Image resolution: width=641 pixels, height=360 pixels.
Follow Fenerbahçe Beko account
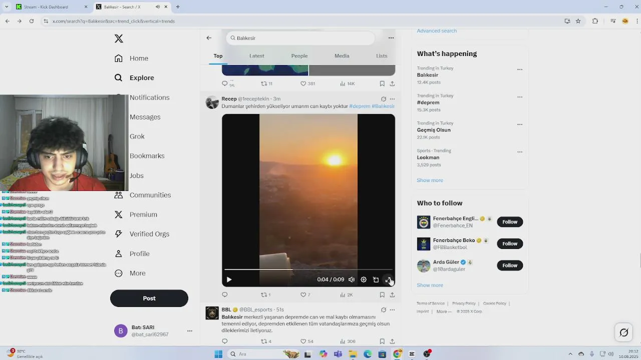510,243
